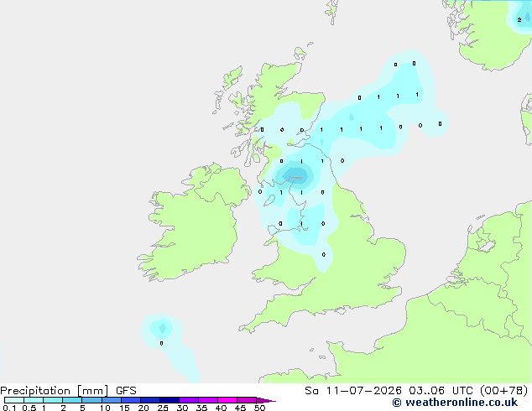The width and height of the screenshot is (532, 411).
Task: Click the 15–20 mm blue legend swatch
Action: pyautogui.click(x=130, y=400)
